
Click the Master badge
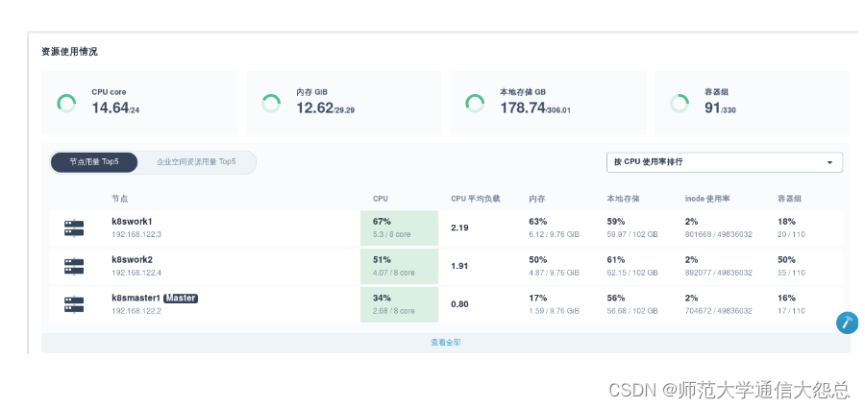[x=181, y=299]
